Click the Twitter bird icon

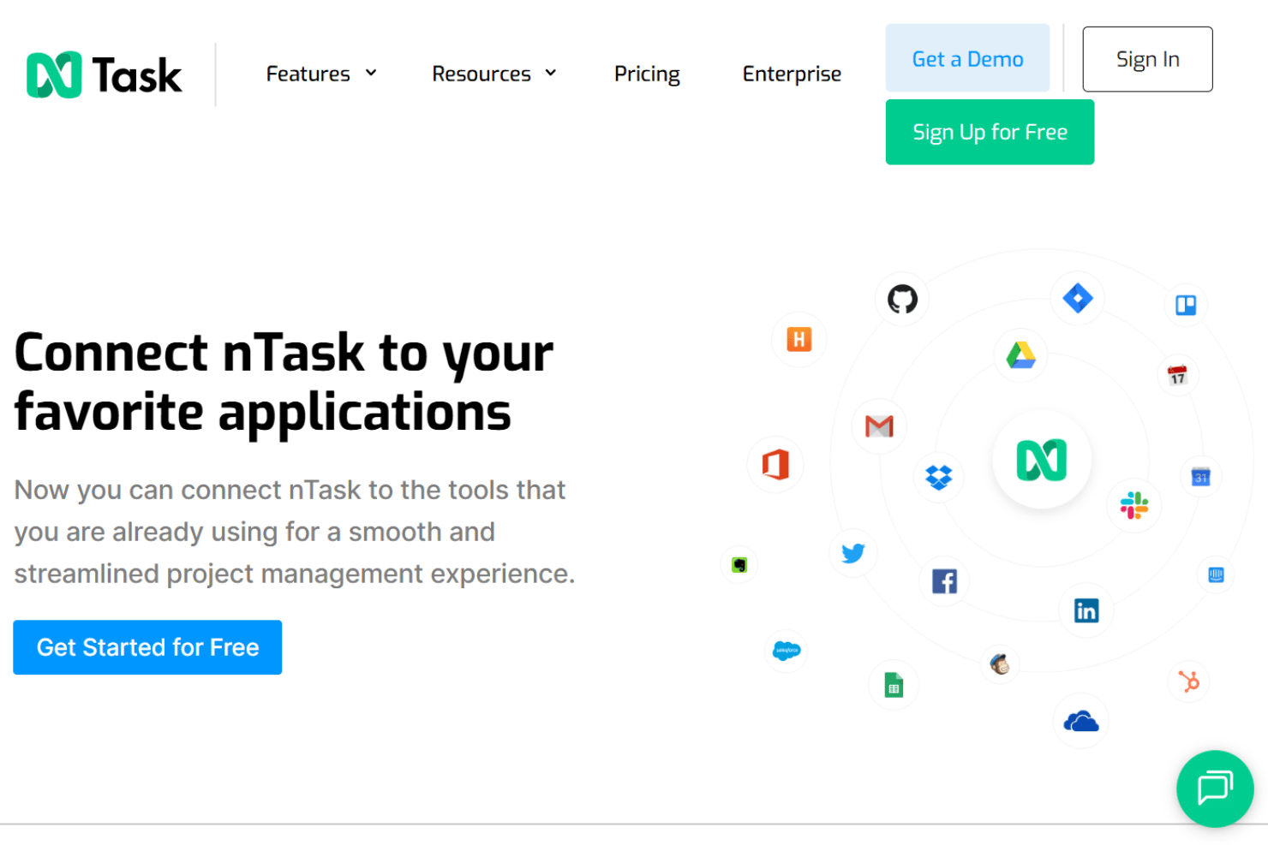853,553
